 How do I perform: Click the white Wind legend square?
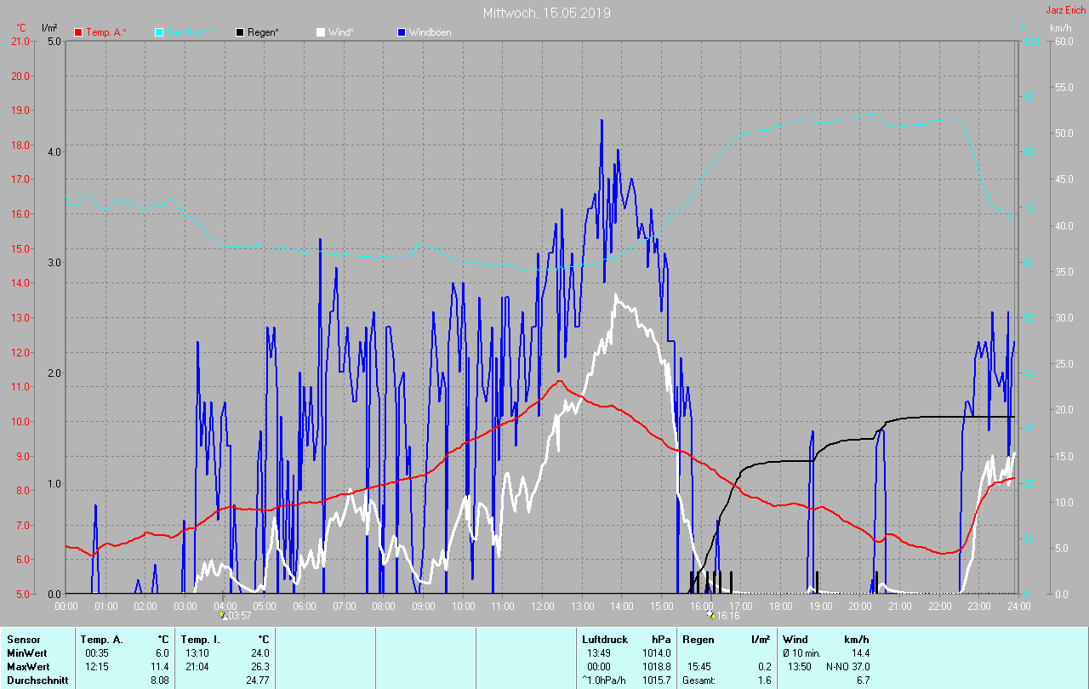(x=321, y=32)
